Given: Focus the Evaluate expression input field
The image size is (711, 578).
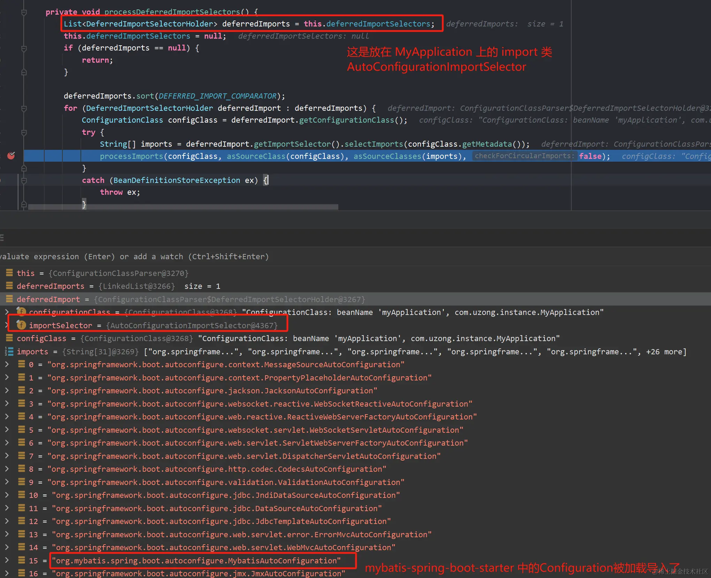Looking at the screenshot, I should [355, 256].
